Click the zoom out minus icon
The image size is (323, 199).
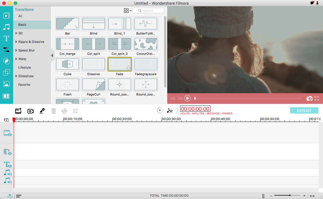pos(271,196)
